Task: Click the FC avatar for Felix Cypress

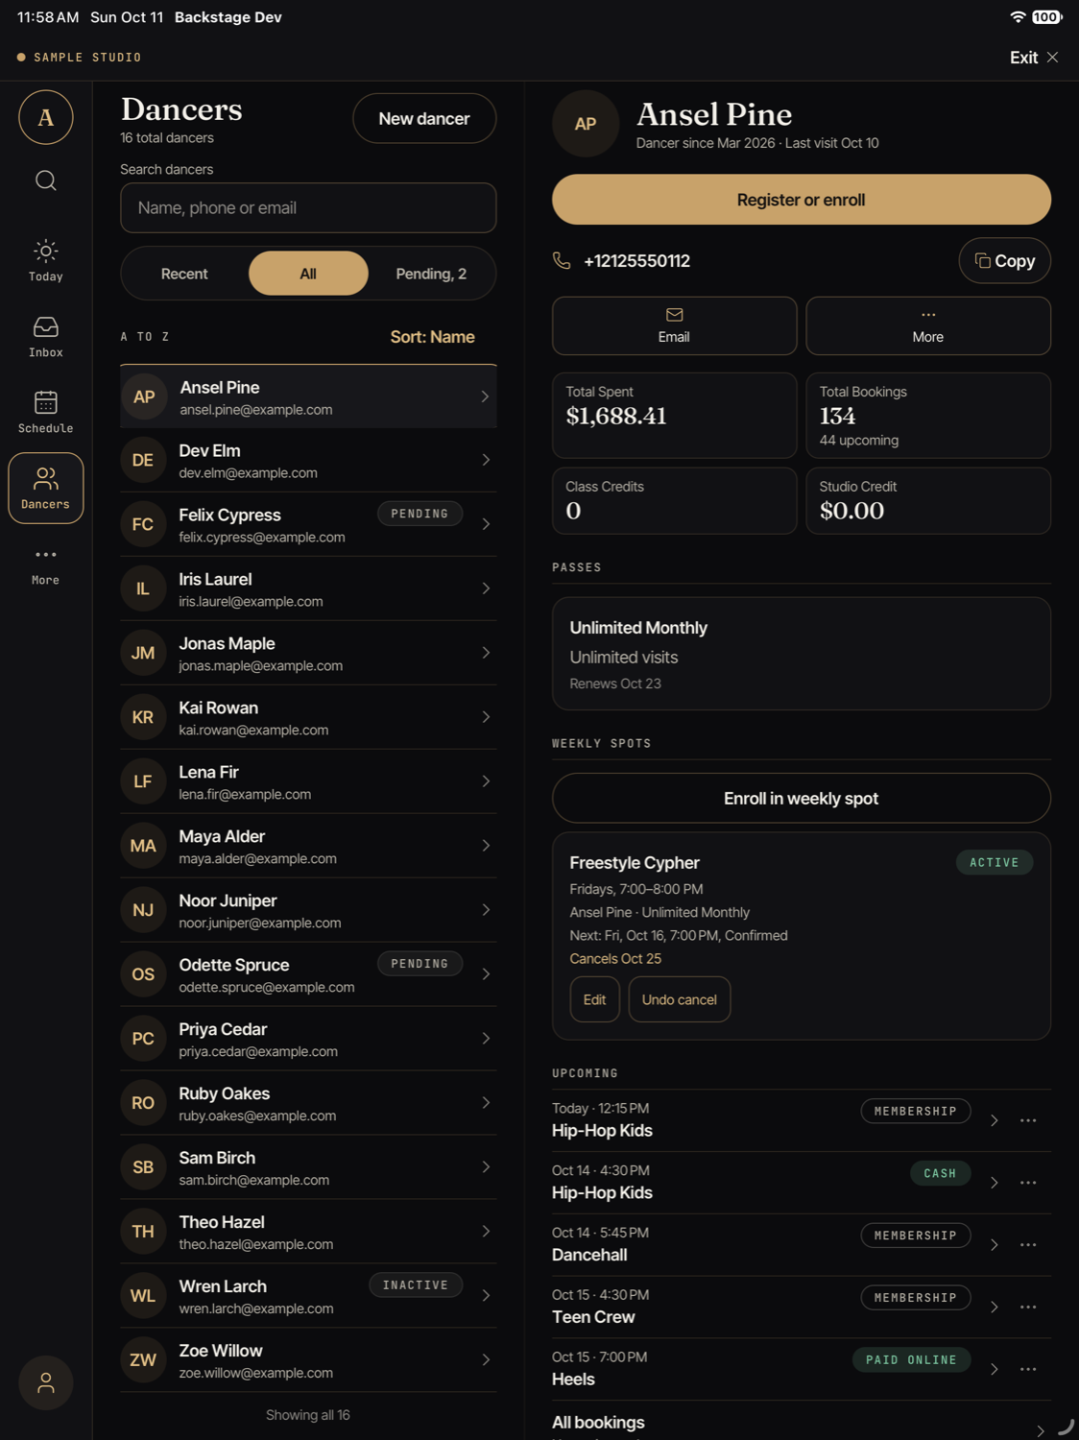Action: coord(143,524)
